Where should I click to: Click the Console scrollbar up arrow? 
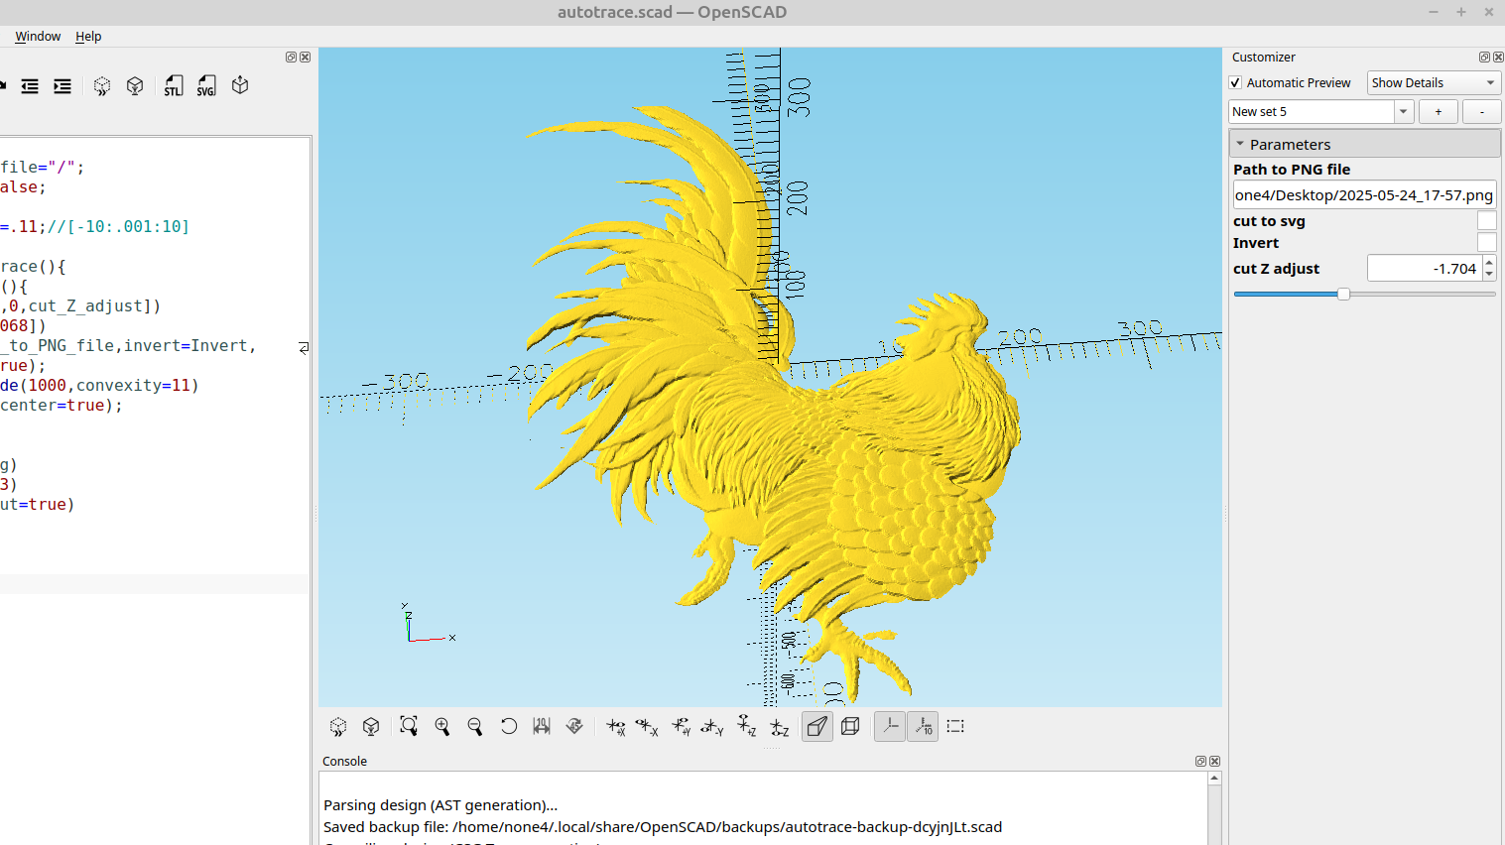coord(1214,779)
